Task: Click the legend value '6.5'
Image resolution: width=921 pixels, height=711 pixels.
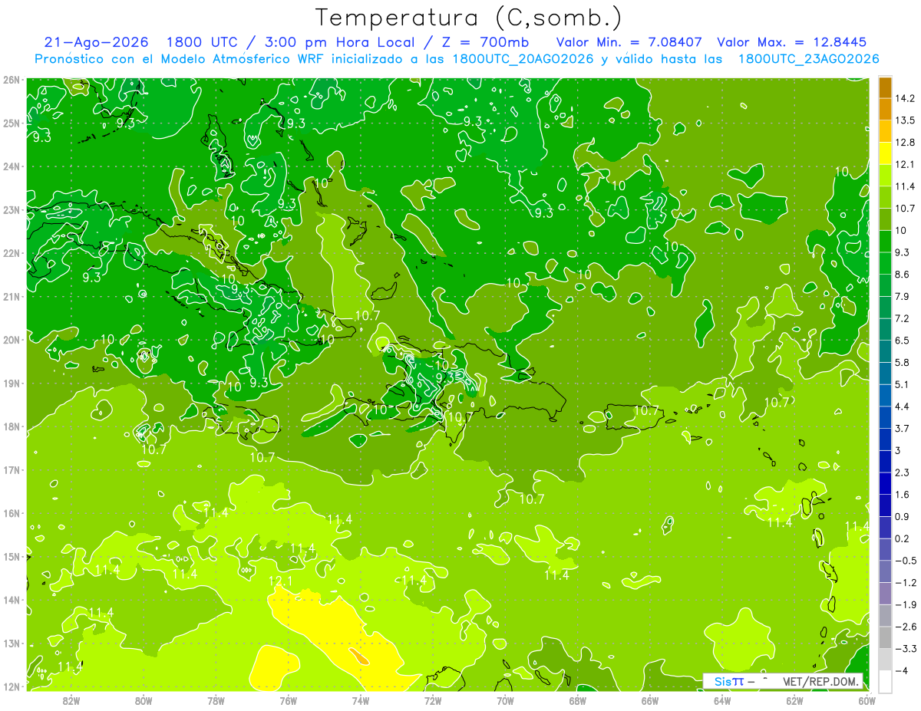Action: coord(903,341)
